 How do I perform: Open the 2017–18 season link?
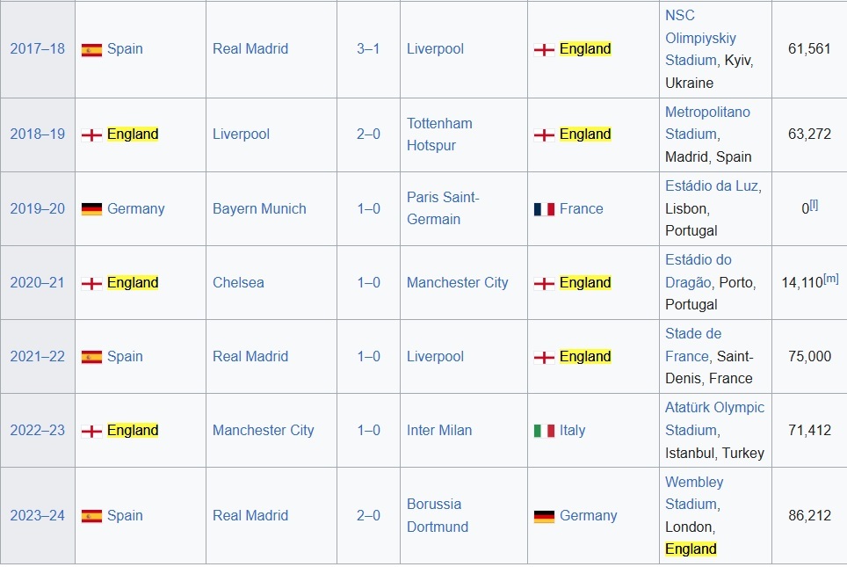[x=37, y=49]
